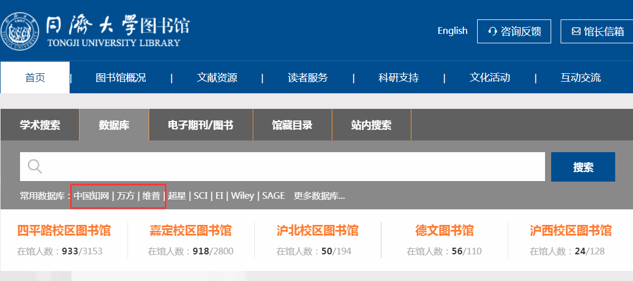The image size is (633, 281).
Task: Open 沪北校区图书馆 heading
Action: (x=317, y=230)
